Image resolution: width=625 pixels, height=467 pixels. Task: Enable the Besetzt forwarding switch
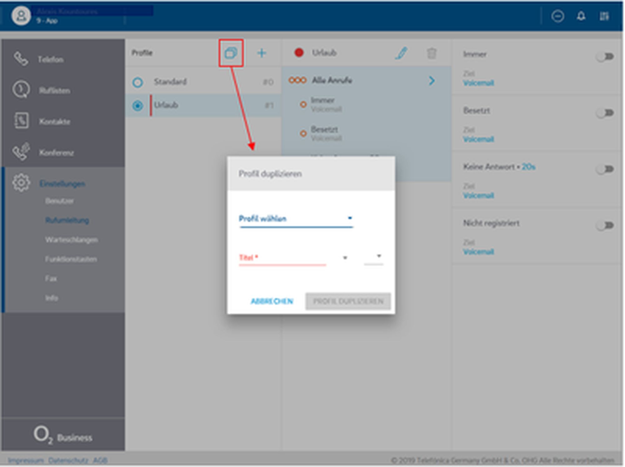point(605,113)
